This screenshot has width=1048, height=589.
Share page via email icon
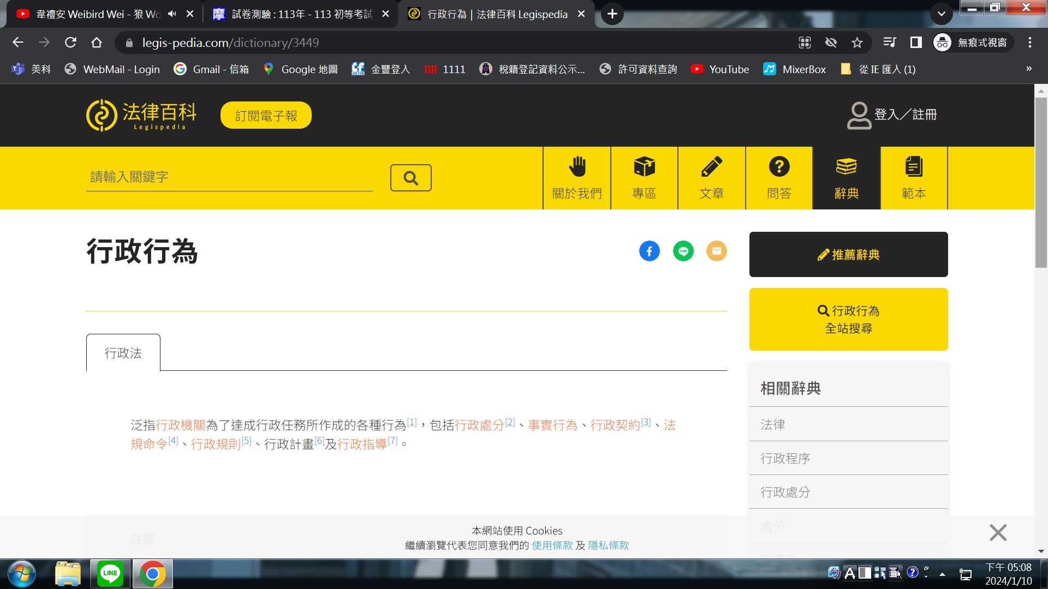point(716,251)
